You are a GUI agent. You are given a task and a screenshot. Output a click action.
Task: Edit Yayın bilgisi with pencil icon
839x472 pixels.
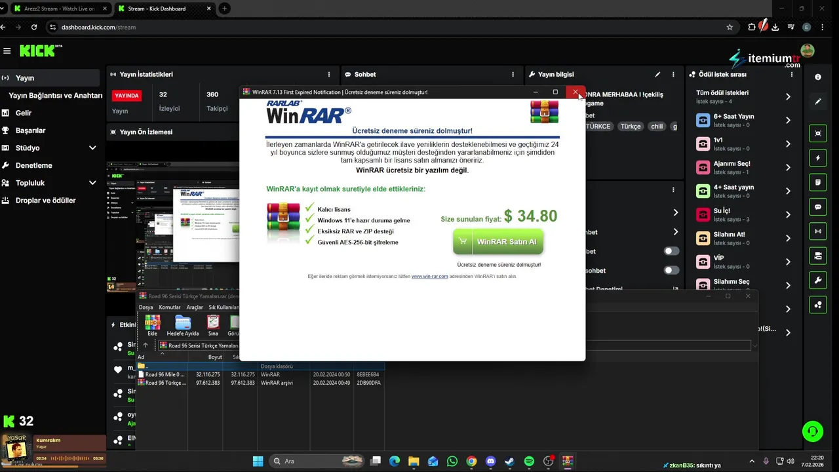pos(657,75)
